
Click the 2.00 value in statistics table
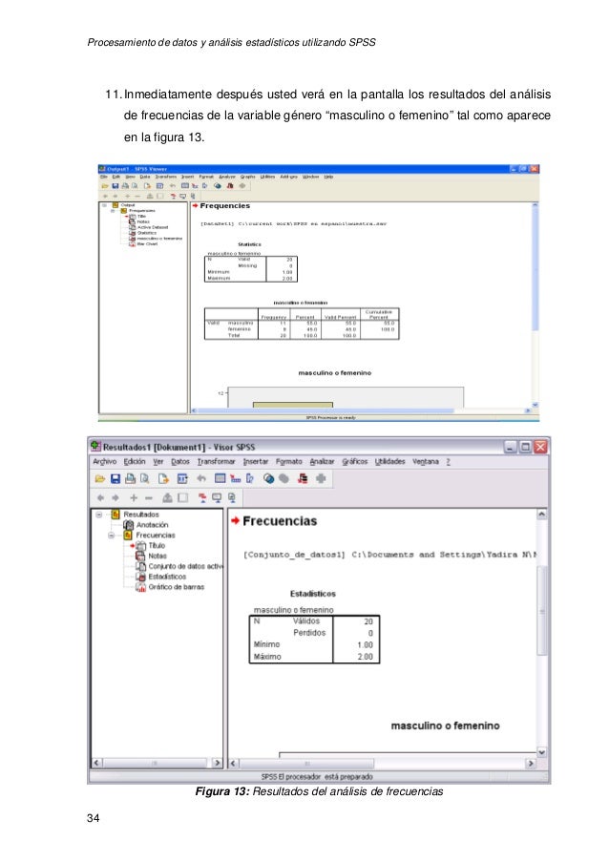(365, 657)
